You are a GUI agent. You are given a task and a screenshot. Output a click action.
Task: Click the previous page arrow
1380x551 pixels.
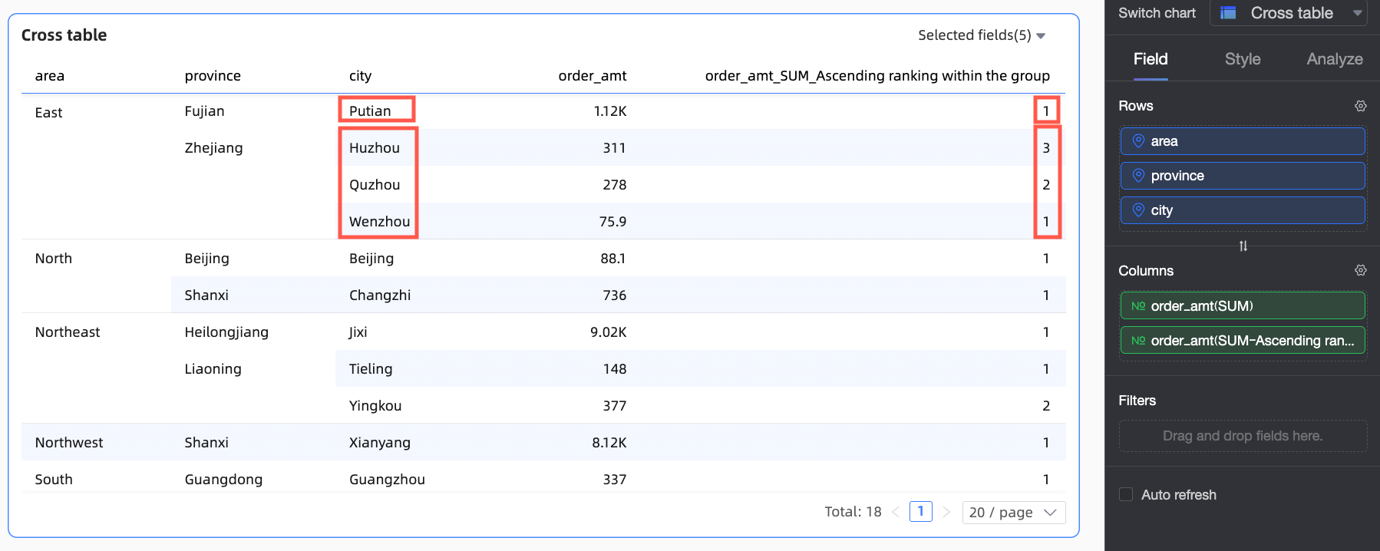tap(896, 512)
